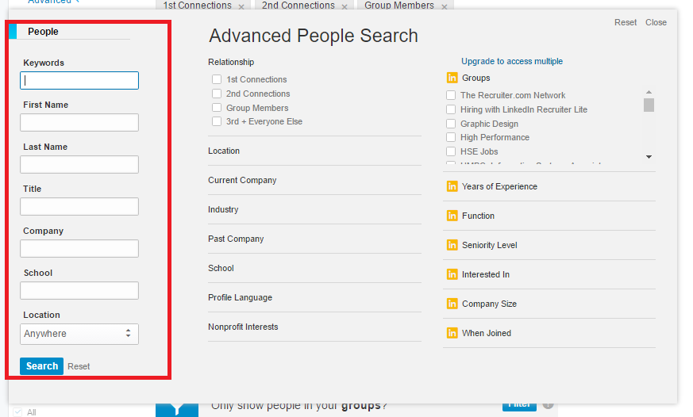
Task: Click the Groups list scroll down arrow
Action: 649,157
